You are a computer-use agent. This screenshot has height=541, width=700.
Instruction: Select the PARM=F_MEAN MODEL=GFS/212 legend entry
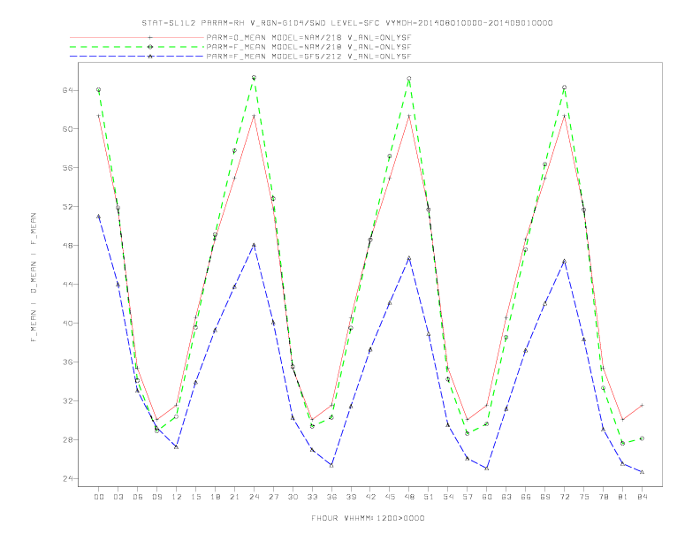[308, 57]
